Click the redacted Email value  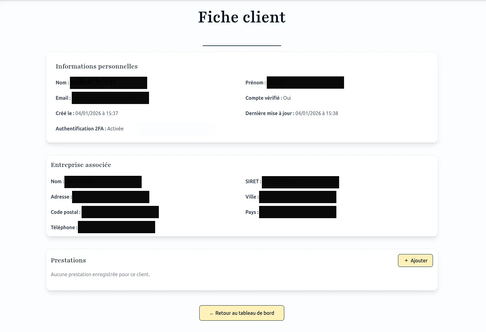[x=110, y=98]
